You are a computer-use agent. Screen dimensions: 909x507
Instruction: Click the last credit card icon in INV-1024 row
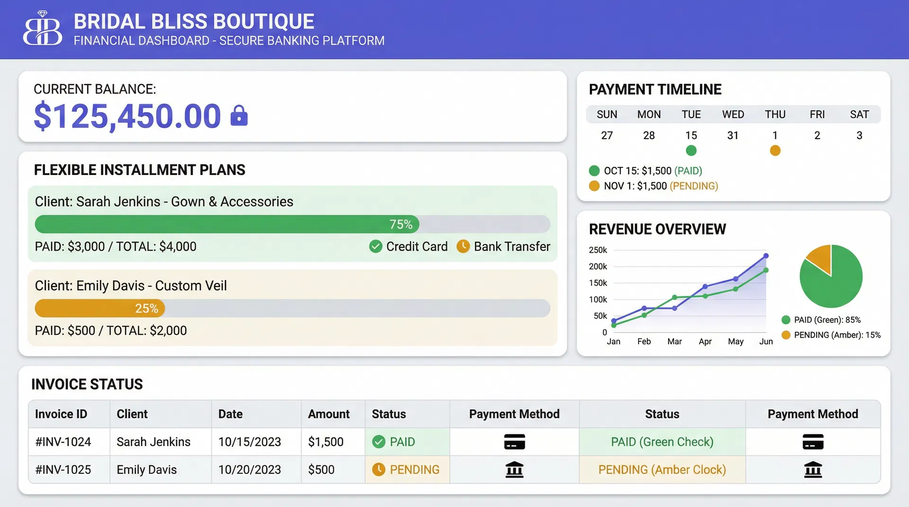point(813,442)
